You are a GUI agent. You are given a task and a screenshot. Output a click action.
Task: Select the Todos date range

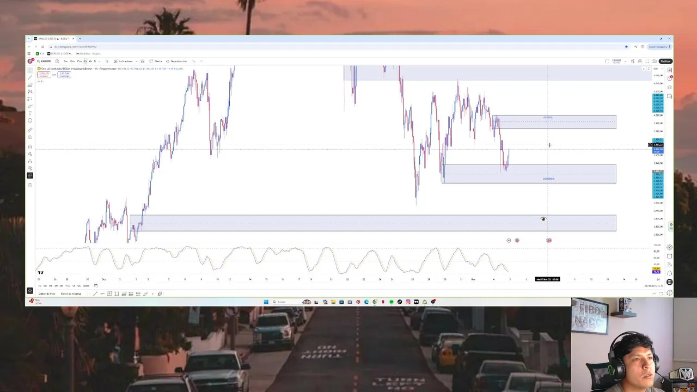point(86,286)
